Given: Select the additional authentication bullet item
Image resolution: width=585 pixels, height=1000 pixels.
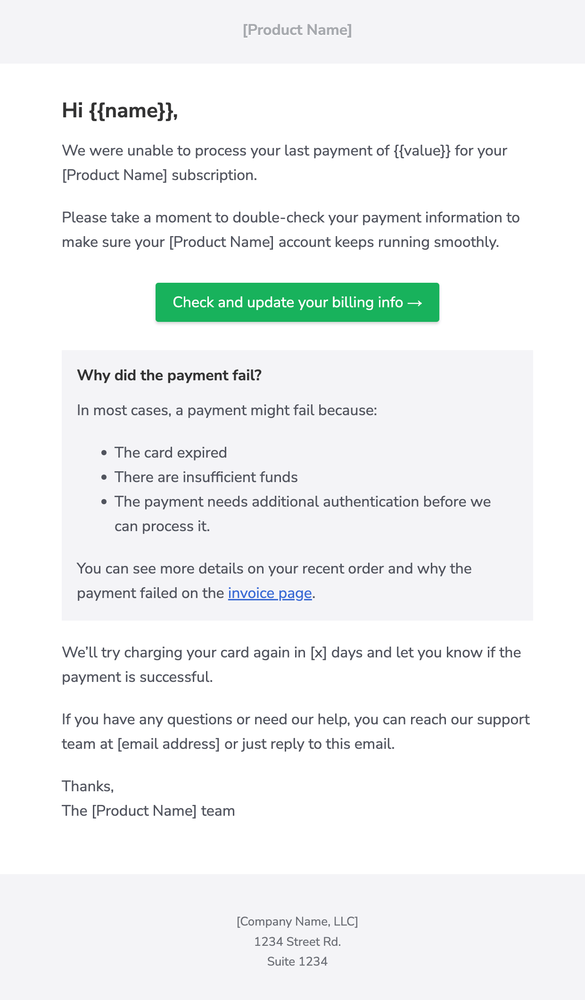Looking at the screenshot, I should pos(302,502).
